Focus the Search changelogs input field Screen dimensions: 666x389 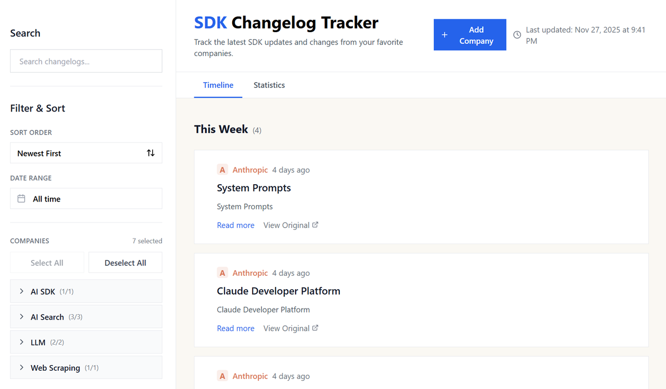(86, 61)
